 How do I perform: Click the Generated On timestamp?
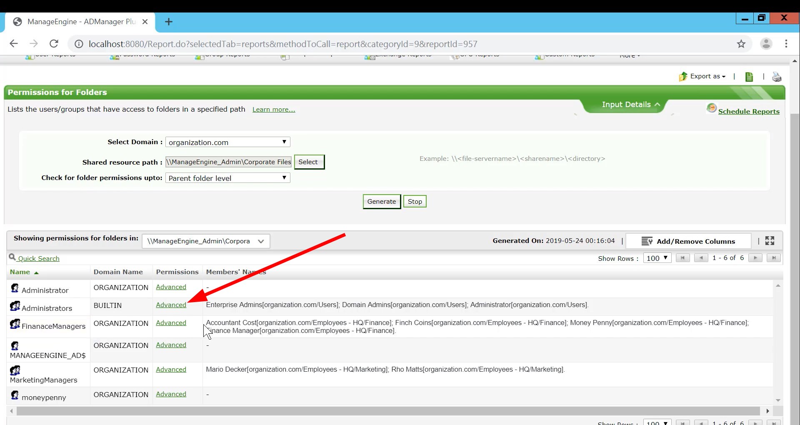click(580, 241)
